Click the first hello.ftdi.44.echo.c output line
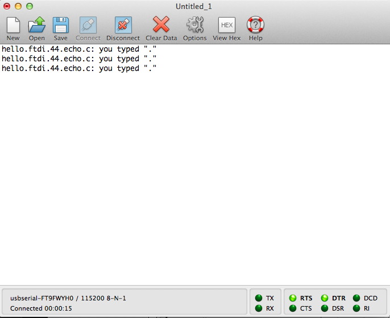Screen dimensions: 390x318 tap(79, 49)
